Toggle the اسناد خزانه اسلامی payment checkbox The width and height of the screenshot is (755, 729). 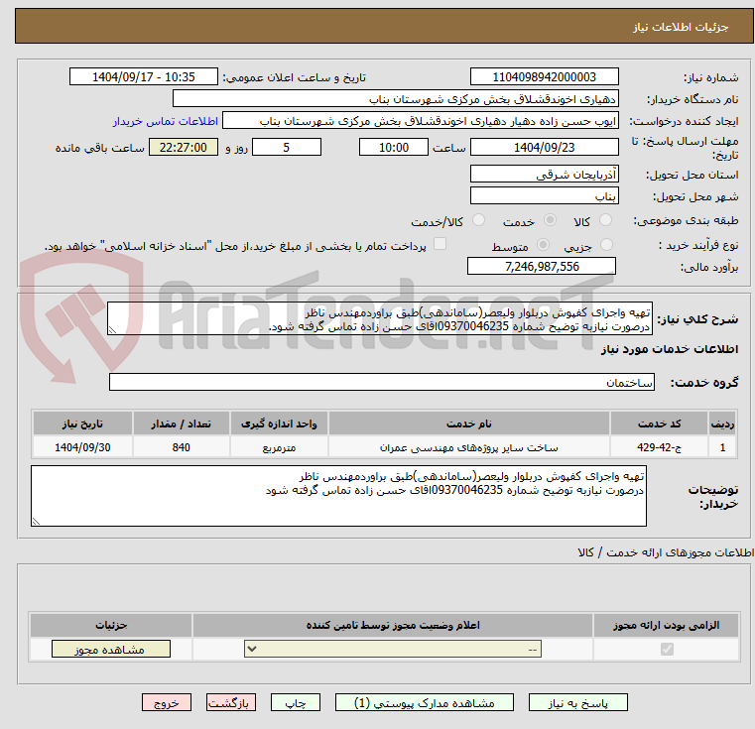(440, 244)
